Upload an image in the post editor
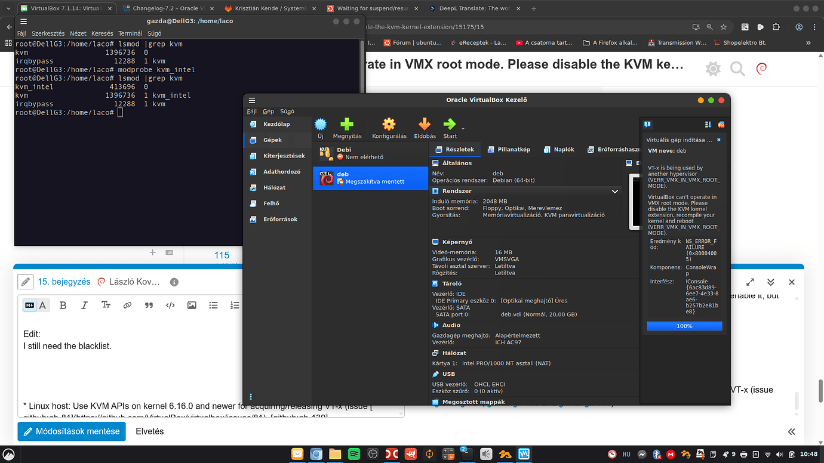This screenshot has height=463, width=824. coord(192,305)
